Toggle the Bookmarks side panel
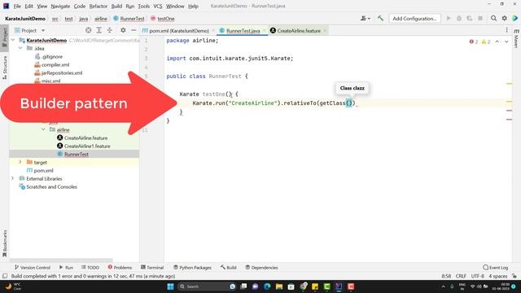The image size is (521, 293). pyautogui.click(x=5, y=243)
